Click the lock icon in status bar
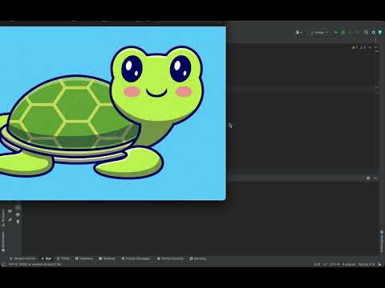 [x=379, y=264]
